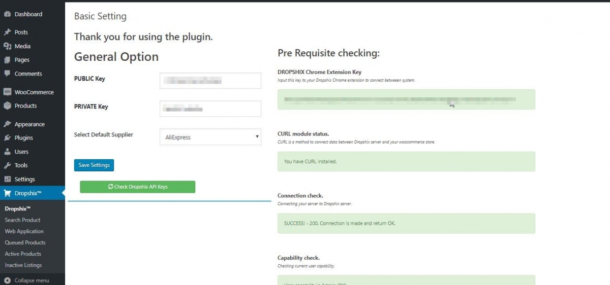Click into the PUBLIC Key field
This screenshot has width=610, height=285.
(x=210, y=81)
